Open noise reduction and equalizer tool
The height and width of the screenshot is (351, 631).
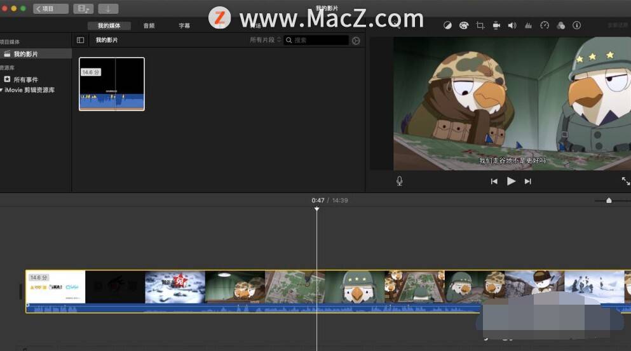tap(529, 25)
